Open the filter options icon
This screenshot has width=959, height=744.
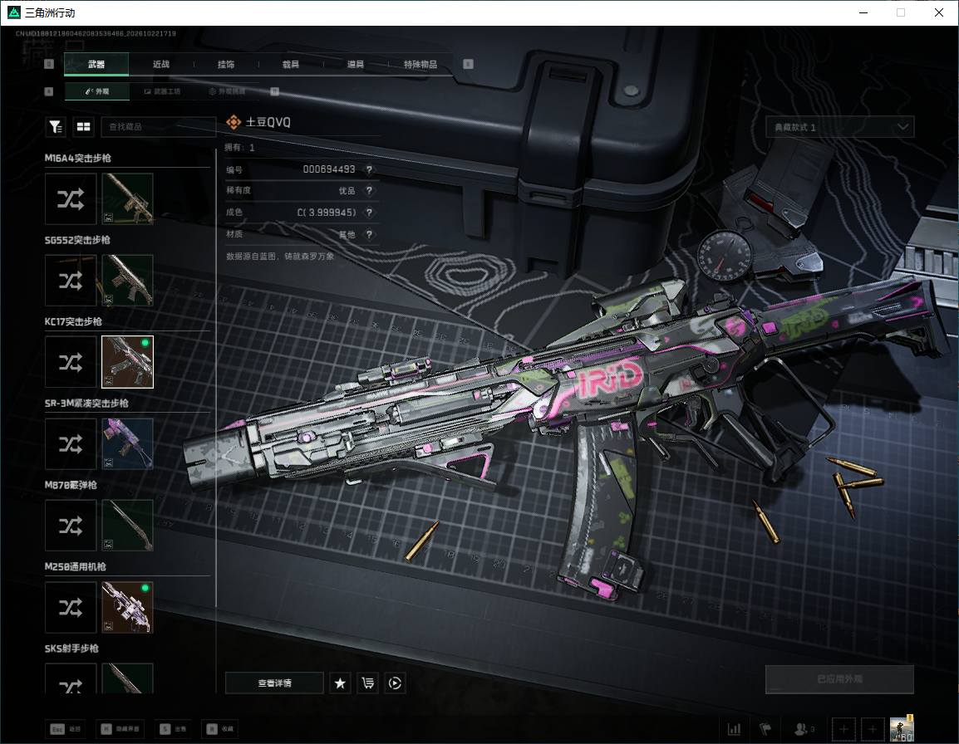click(56, 126)
